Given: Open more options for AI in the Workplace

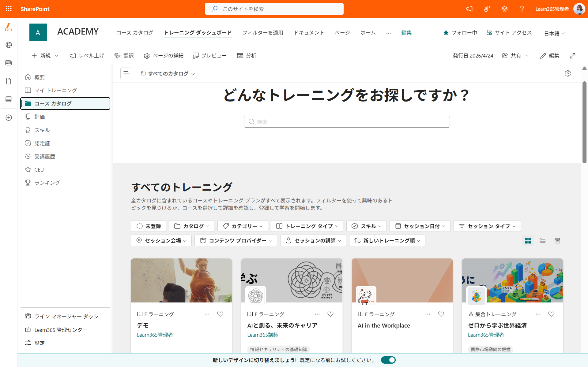Looking at the screenshot, I should pos(428,314).
